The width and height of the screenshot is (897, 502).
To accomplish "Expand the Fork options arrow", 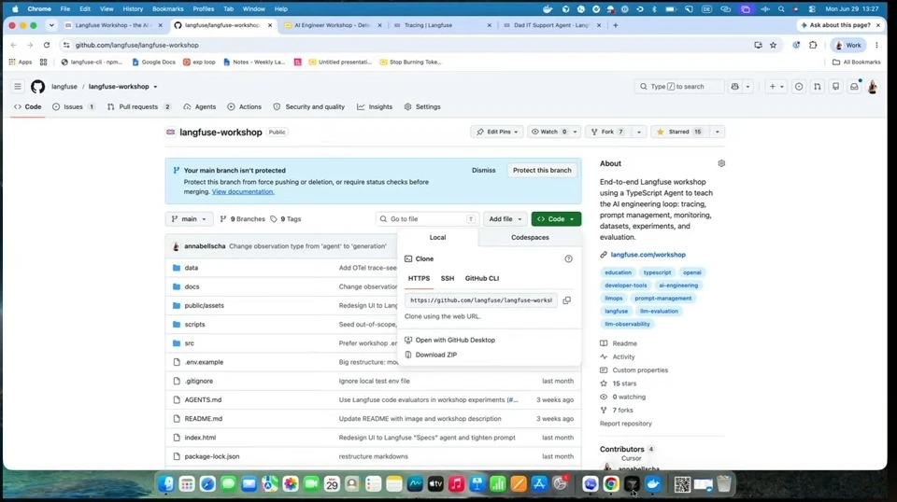I will tap(639, 132).
